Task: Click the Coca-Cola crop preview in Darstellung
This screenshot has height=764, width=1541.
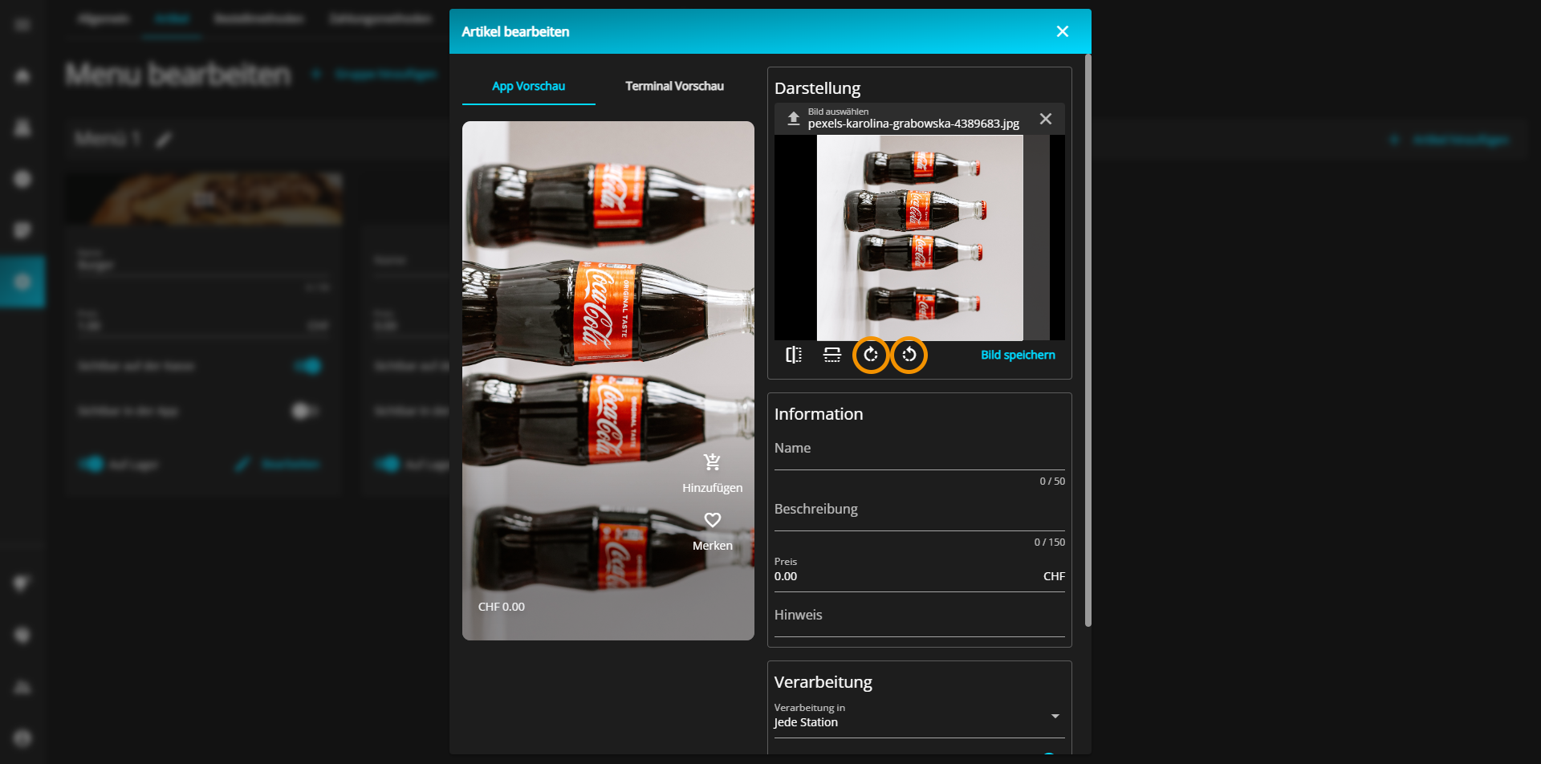Action: pyautogui.click(x=920, y=238)
